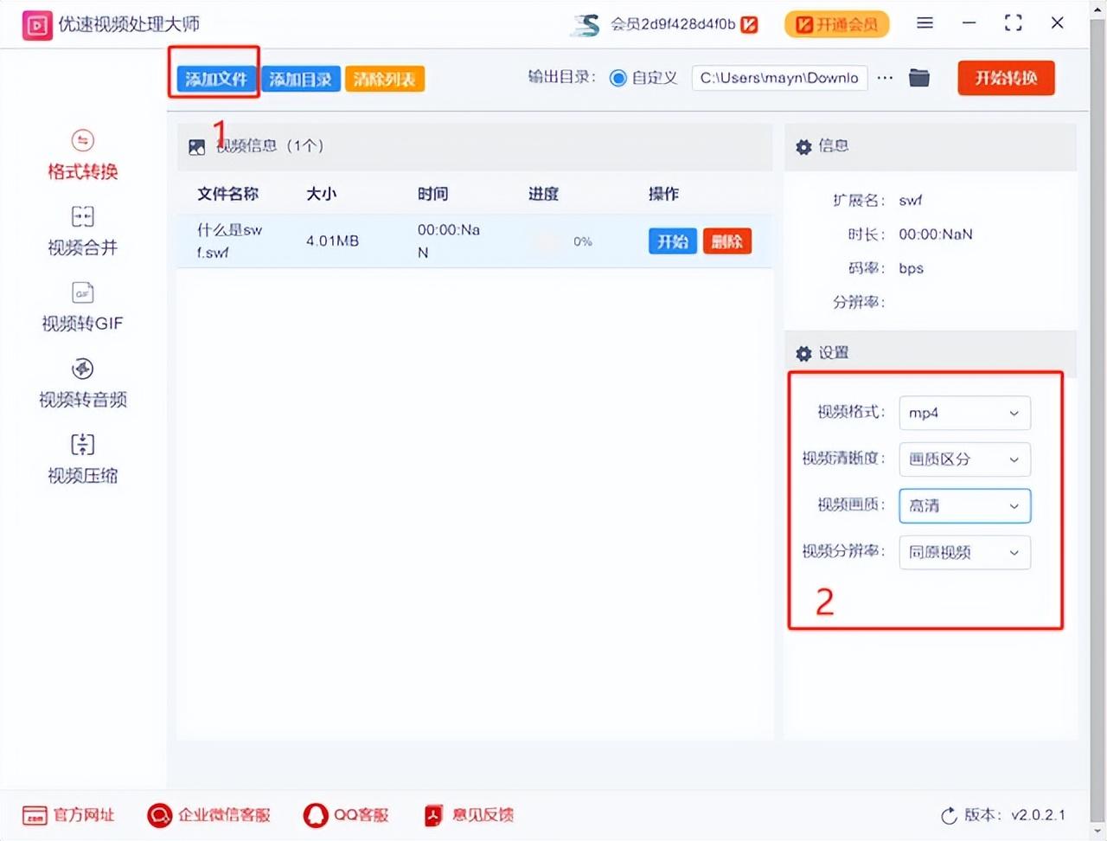Open the output folder icon

(919, 78)
